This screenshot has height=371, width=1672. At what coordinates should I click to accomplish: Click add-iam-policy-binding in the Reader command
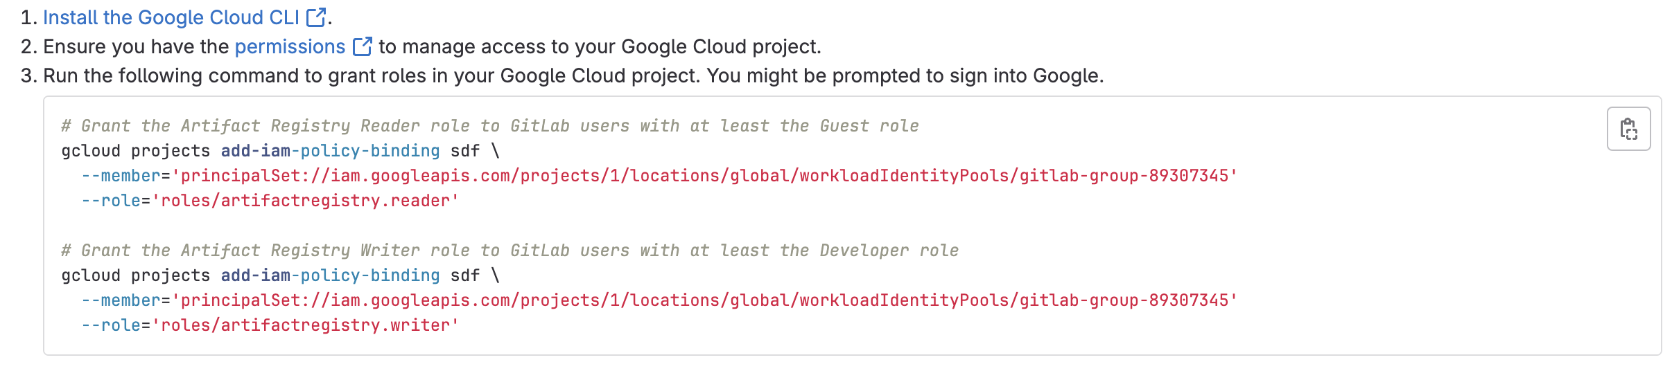(x=330, y=151)
